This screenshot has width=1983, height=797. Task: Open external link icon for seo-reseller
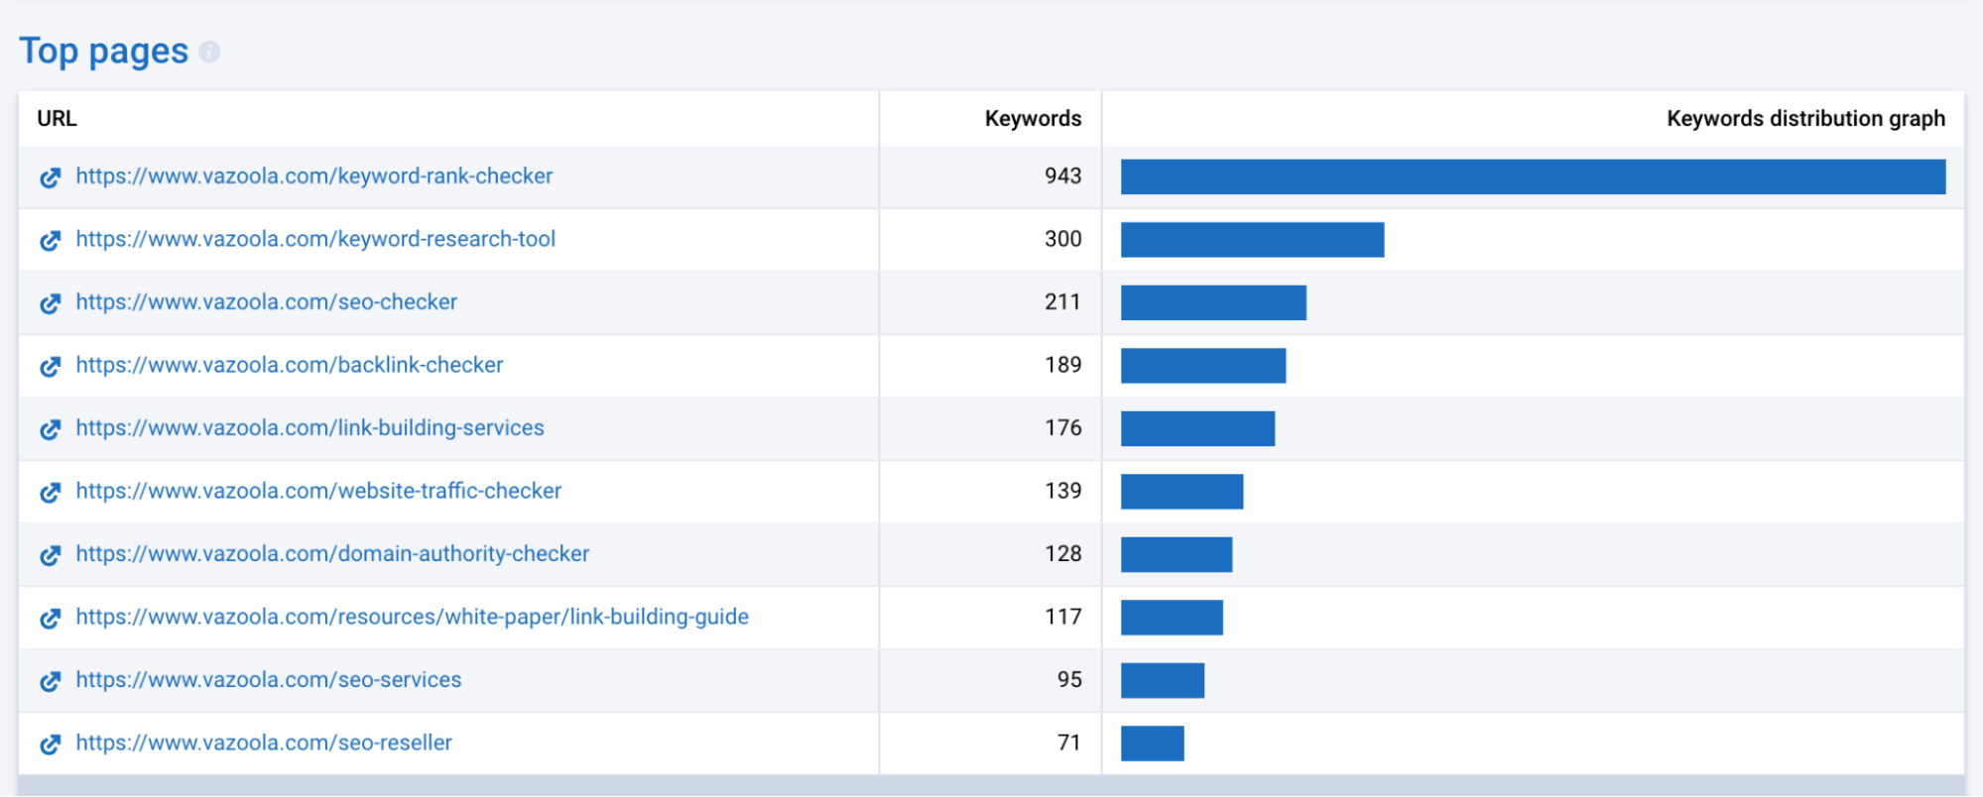[x=51, y=743]
